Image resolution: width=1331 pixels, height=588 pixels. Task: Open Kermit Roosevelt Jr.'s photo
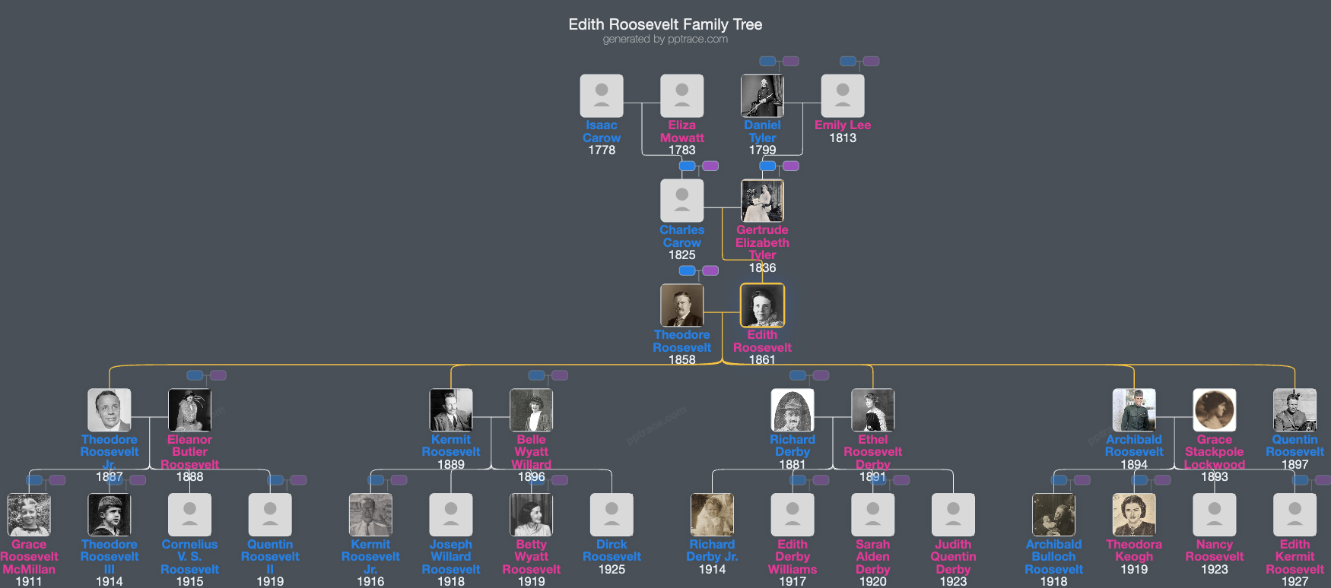click(x=370, y=515)
